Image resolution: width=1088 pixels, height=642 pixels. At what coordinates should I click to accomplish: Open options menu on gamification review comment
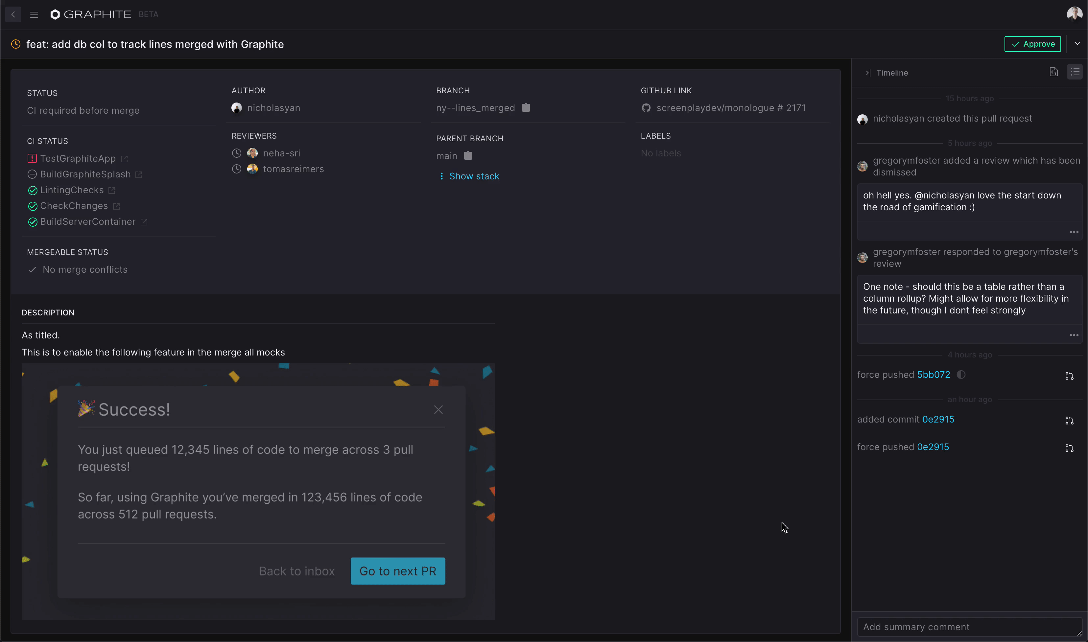point(1074,232)
